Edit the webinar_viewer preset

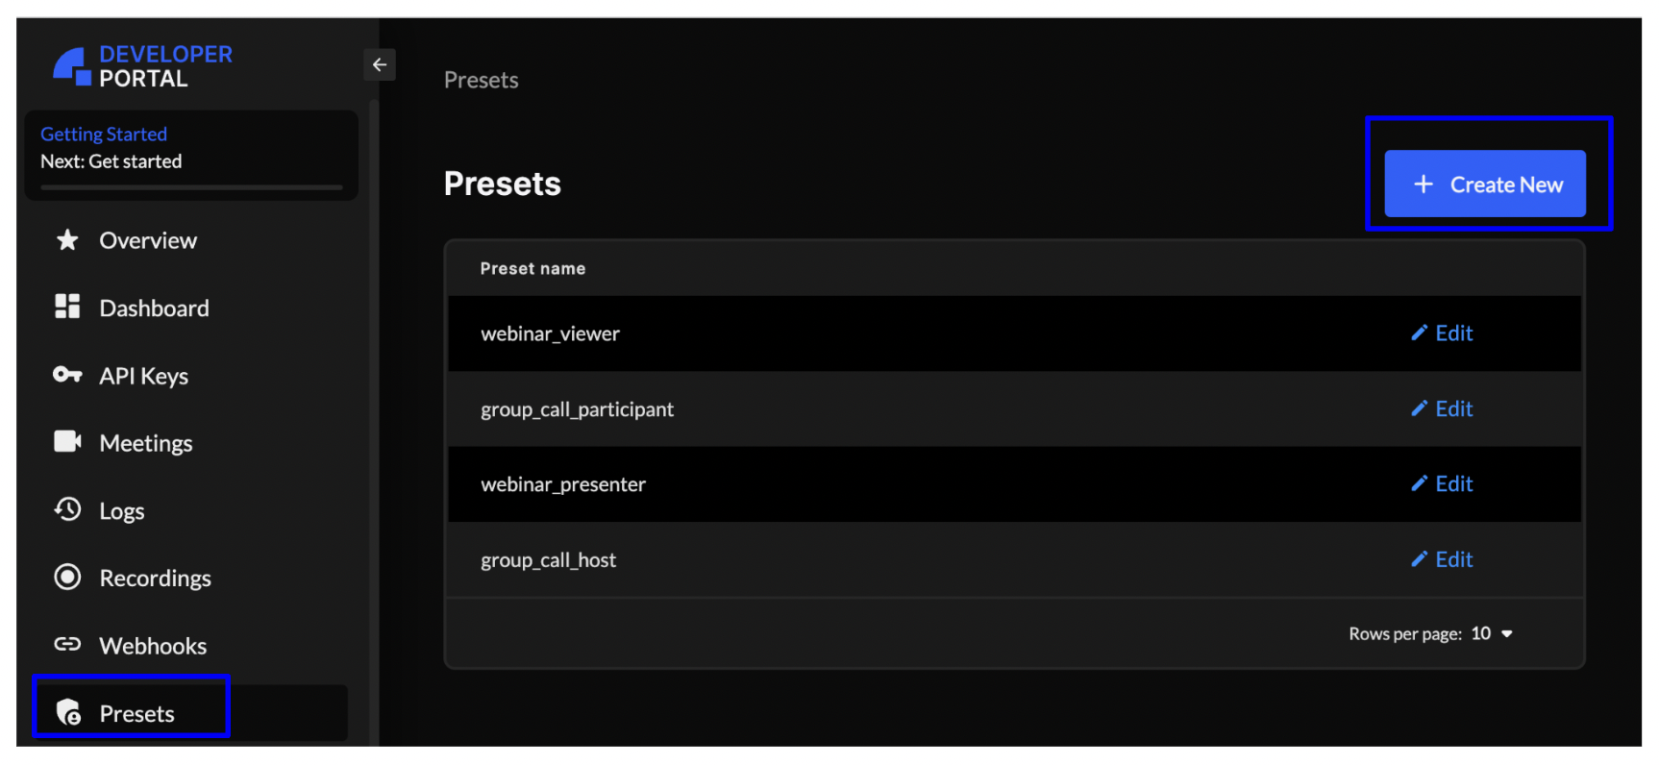(1441, 333)
